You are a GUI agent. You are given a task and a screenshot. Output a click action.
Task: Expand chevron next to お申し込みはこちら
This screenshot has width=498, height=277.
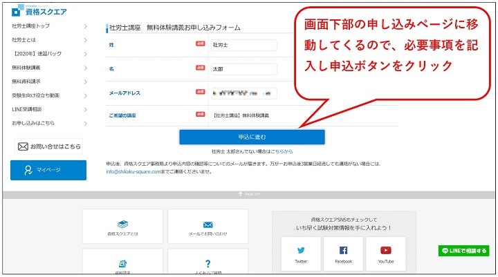point(86,124)
